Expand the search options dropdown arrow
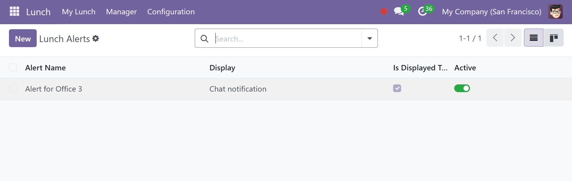The width and height of the screenshot is (572, 181). [370, 38]
